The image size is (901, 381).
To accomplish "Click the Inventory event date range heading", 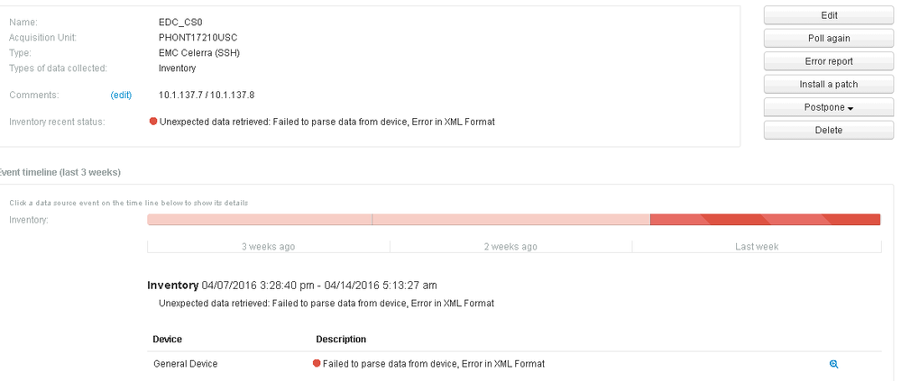I will tap(292, 285).
